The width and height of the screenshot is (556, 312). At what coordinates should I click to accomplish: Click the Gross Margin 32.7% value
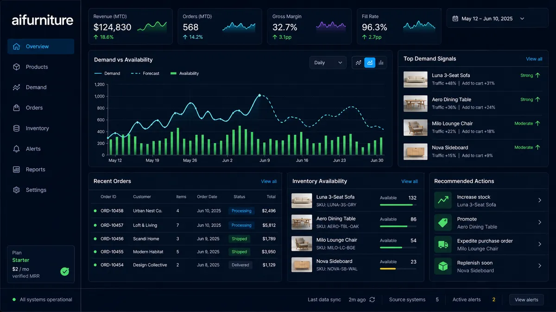tap(285, 27)
